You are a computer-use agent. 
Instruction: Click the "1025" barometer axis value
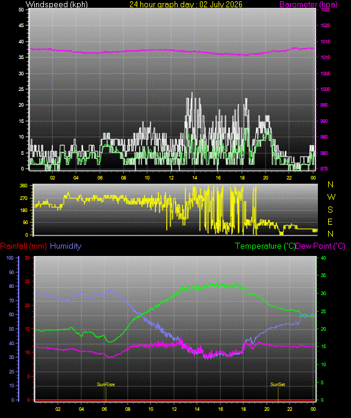(326, 10)
